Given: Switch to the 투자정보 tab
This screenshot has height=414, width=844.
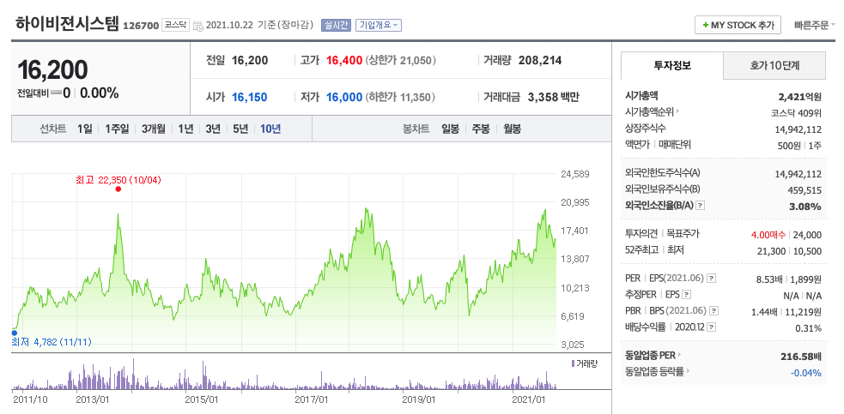Looking at the screenshot, I should click(x=672, y=66).
